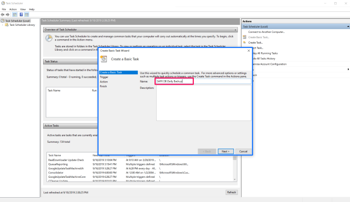Image resolution: width=350 pixels, height=202 pixels.
Task: Select Task Scheduler Library tree item
Action: point(22,25)
